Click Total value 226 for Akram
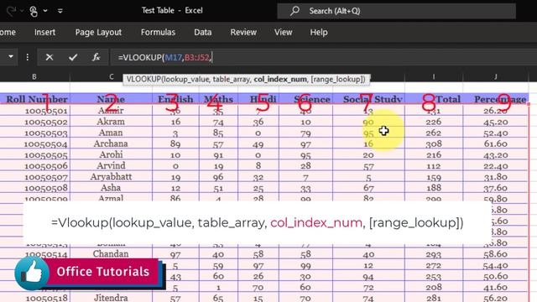Image resolution: width=537 pixels, height=302 pixels. click(x=434, y=122)
